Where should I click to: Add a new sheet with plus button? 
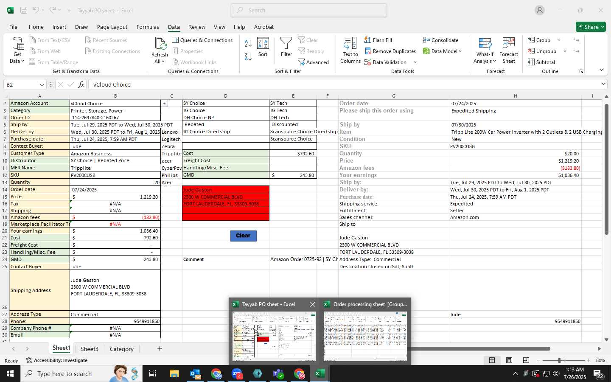(x=160, y=349)
